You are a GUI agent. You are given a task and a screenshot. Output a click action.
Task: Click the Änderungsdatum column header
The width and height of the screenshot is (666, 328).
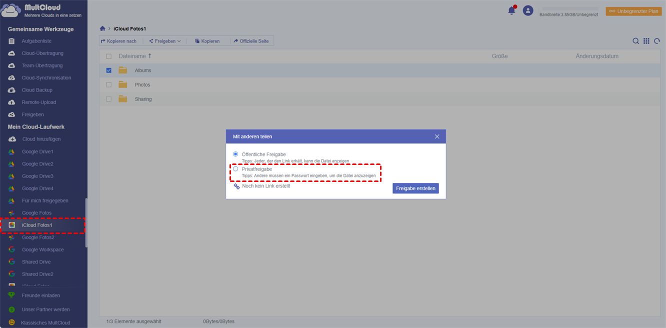coord(597,56)
